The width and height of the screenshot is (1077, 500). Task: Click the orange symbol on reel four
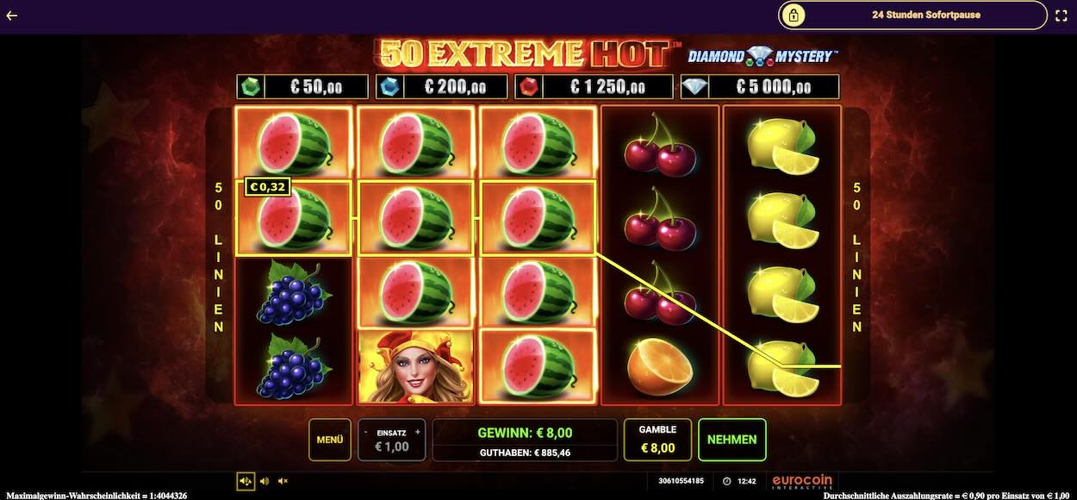coord(659,366)
